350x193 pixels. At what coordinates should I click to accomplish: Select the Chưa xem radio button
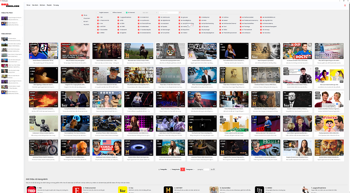(82, 18)
